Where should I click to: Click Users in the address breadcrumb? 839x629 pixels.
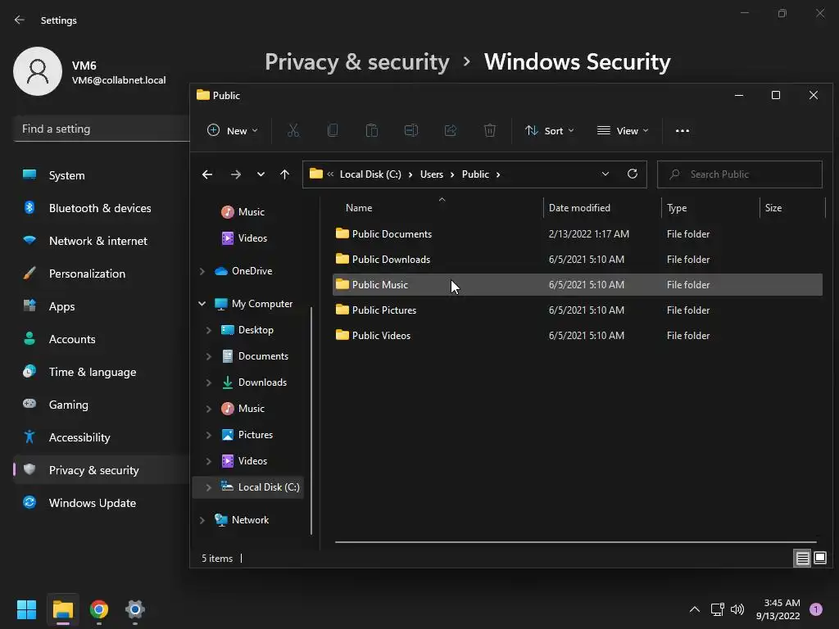click(432, 174)
